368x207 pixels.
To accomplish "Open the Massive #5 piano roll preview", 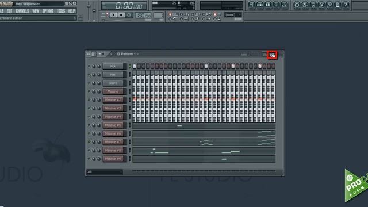I will pos(204,125).
